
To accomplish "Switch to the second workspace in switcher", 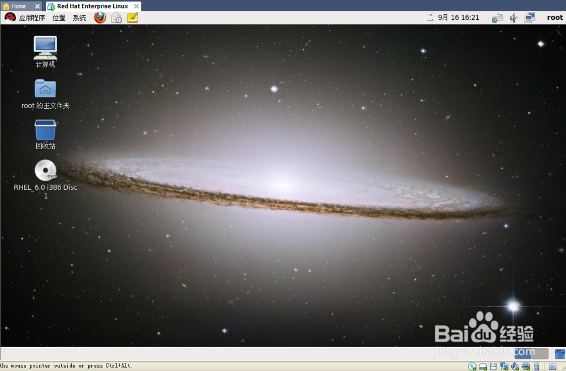I will click(540, 353).
